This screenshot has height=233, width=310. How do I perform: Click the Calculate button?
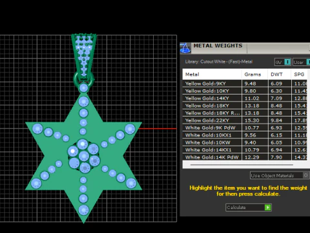pos(249,207)
